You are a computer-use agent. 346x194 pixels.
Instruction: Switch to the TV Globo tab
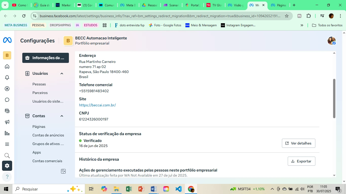coord(214,5)
